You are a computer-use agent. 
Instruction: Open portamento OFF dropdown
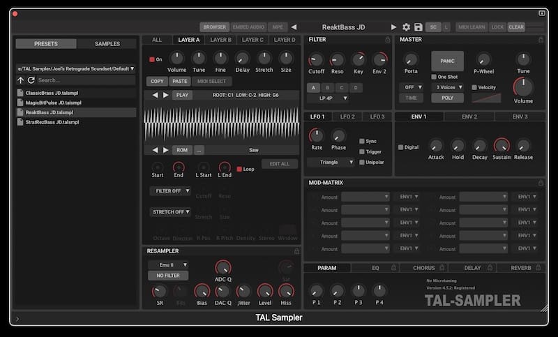point(411,87)
